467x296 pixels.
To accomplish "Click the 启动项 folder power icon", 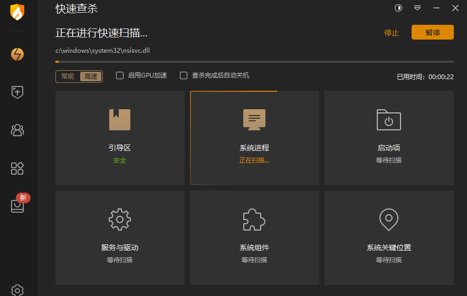I will tap(389, 120).
